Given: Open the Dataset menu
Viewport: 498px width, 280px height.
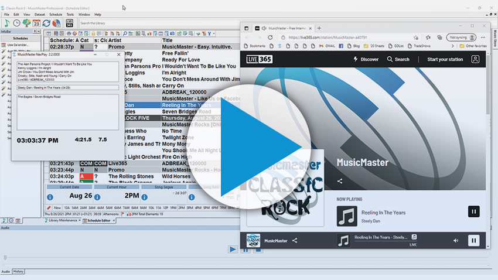Looking at the screenshot, I should tap(39, 14).
